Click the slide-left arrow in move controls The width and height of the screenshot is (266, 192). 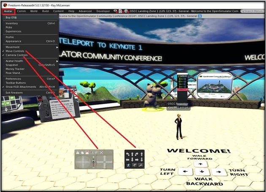point(128,160)
